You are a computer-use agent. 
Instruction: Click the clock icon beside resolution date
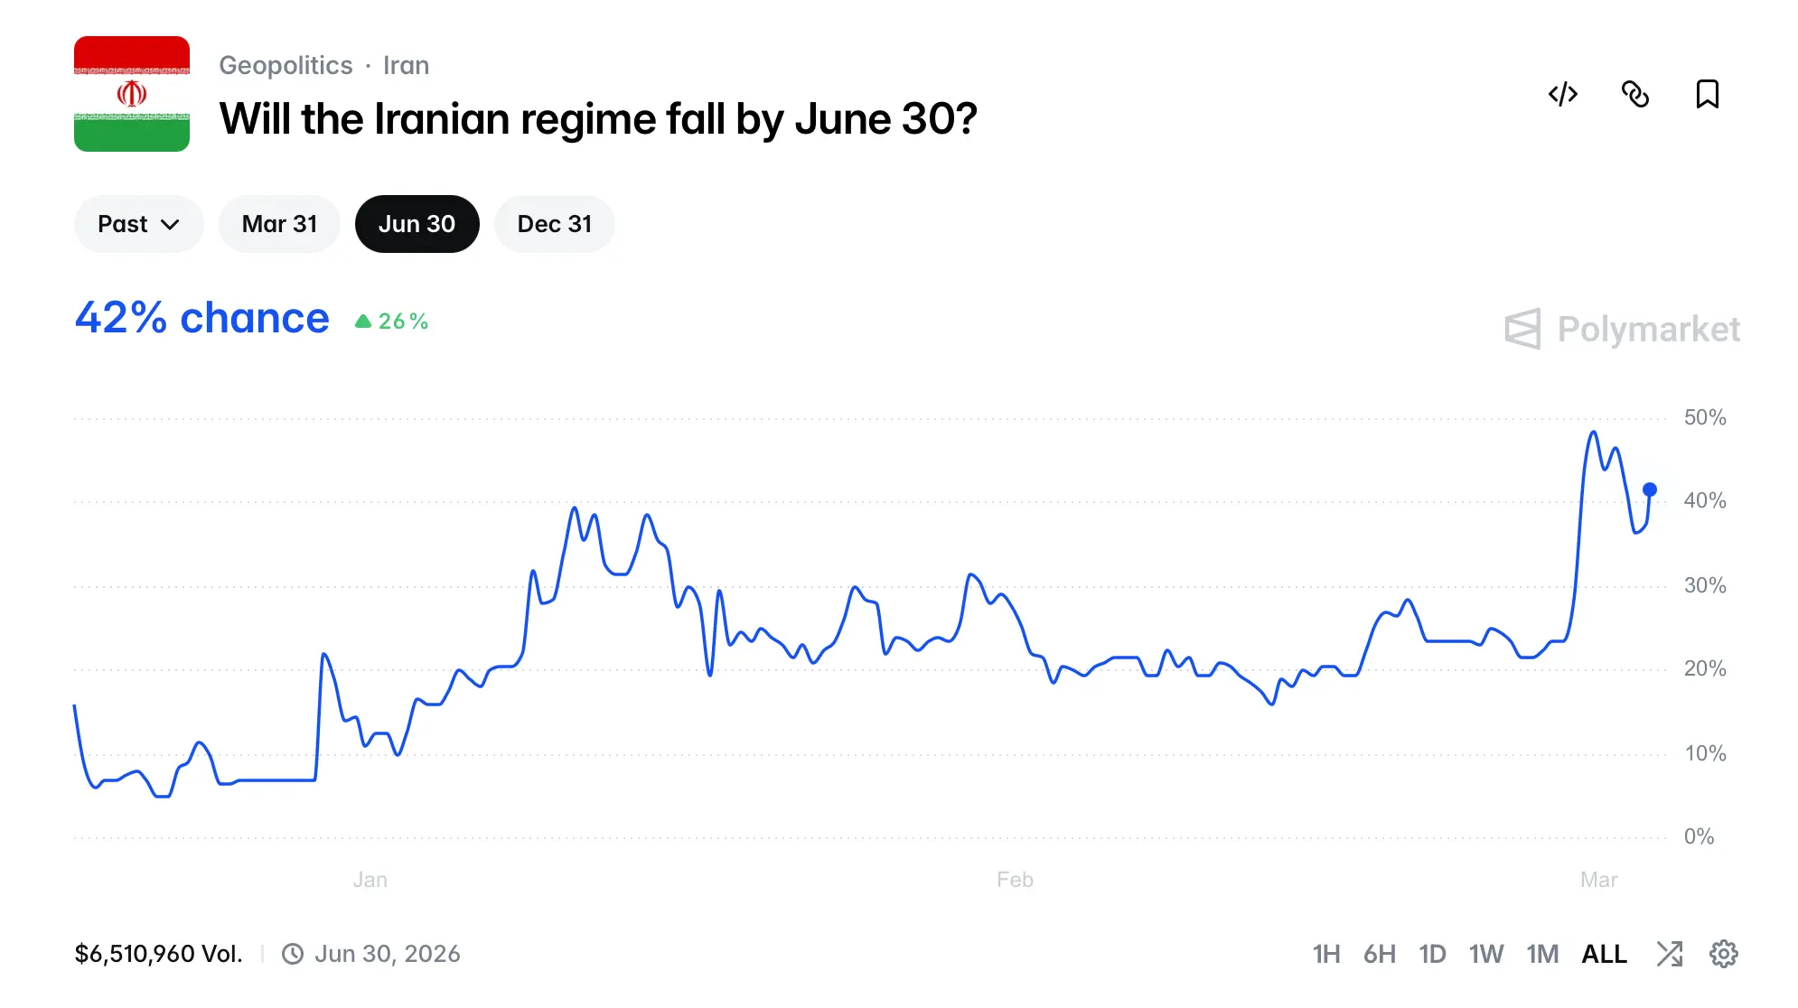292,953
